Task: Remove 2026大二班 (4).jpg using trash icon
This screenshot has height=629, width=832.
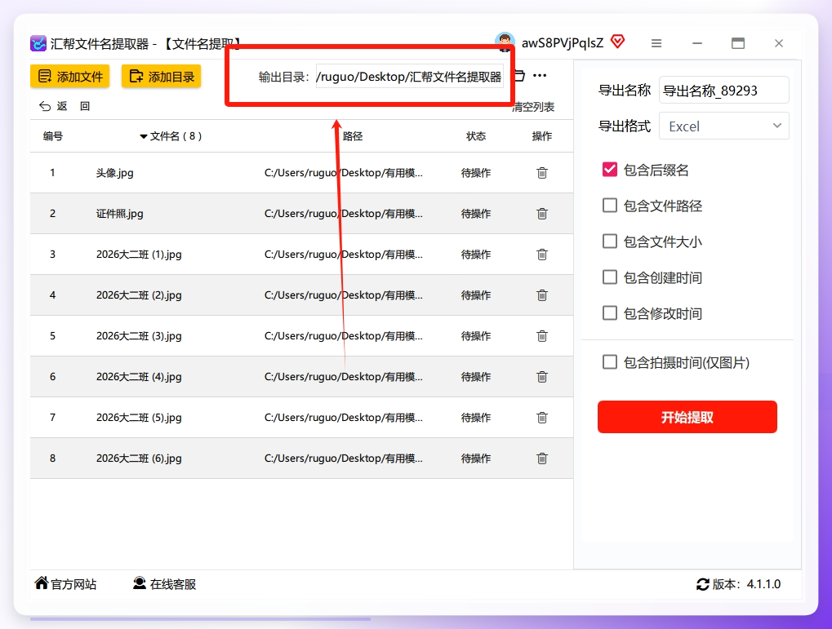Action: coord(542,377)
